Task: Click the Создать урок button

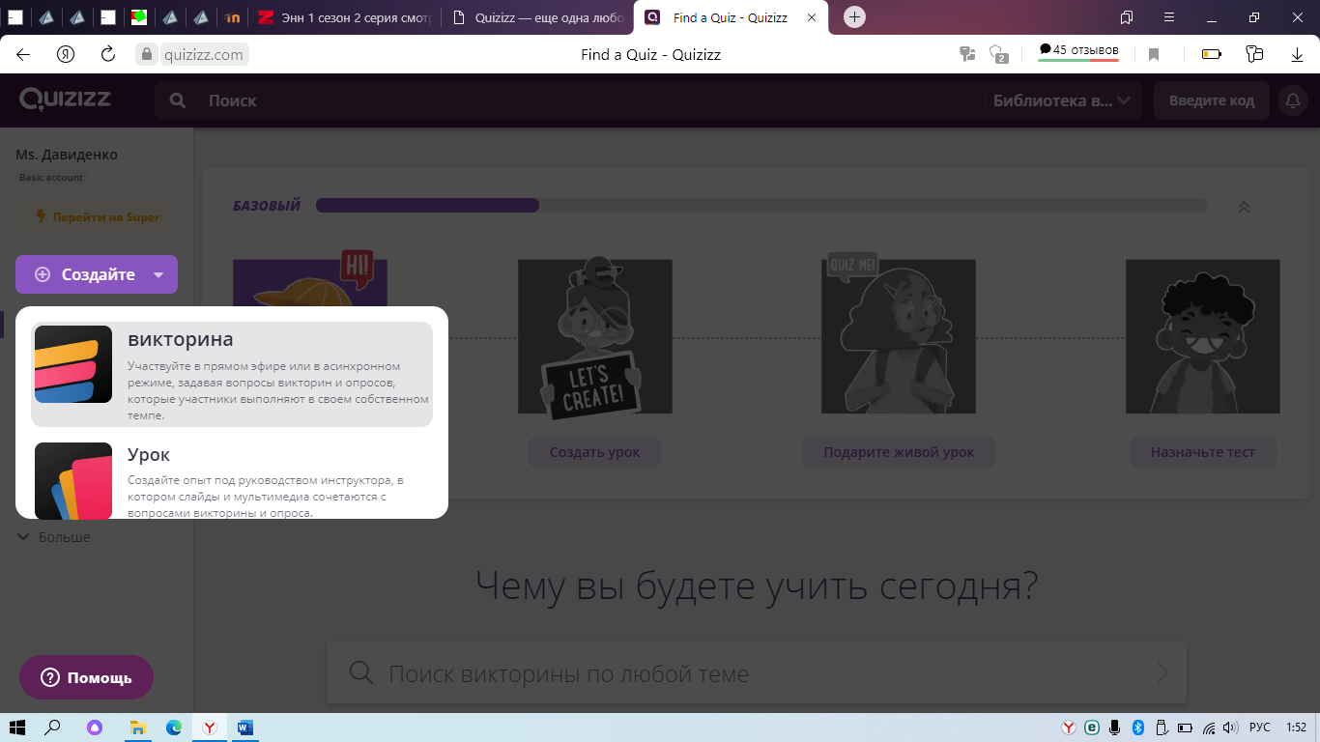Action: (594, 452)
